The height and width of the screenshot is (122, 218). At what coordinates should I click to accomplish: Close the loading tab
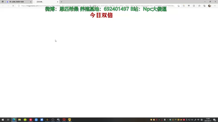point(57,2)
